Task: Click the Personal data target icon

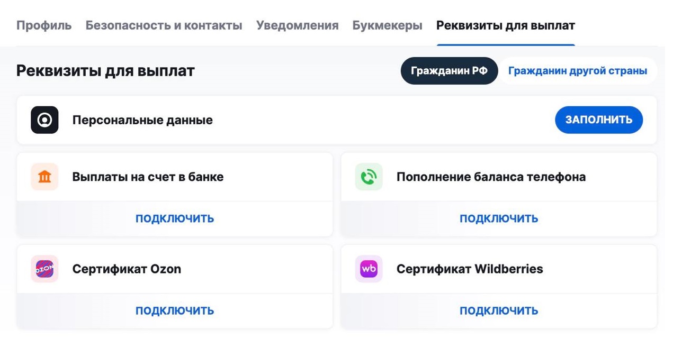Action: tap(44, 120)
